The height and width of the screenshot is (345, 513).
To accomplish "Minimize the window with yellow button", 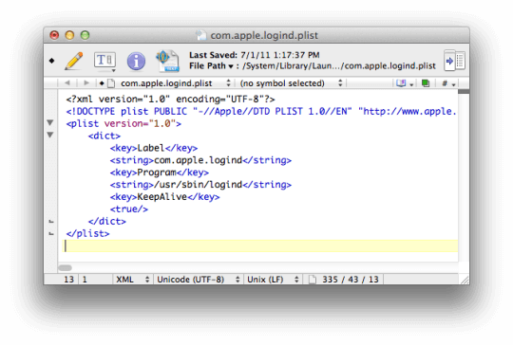I will (x=69, y=35).
